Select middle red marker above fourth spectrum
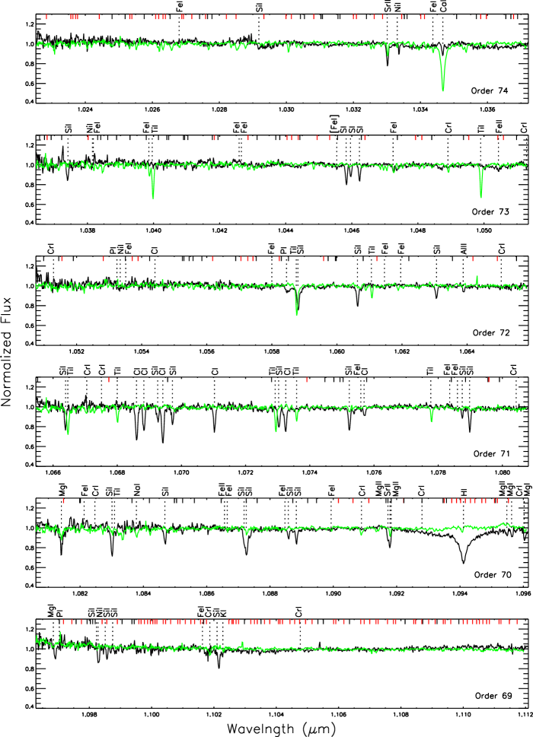 pyautogui.click(x=307, y=380)
